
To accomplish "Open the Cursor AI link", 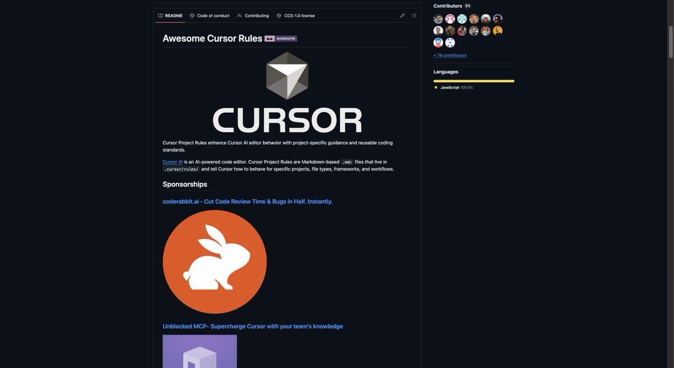I will click(172, 162).
